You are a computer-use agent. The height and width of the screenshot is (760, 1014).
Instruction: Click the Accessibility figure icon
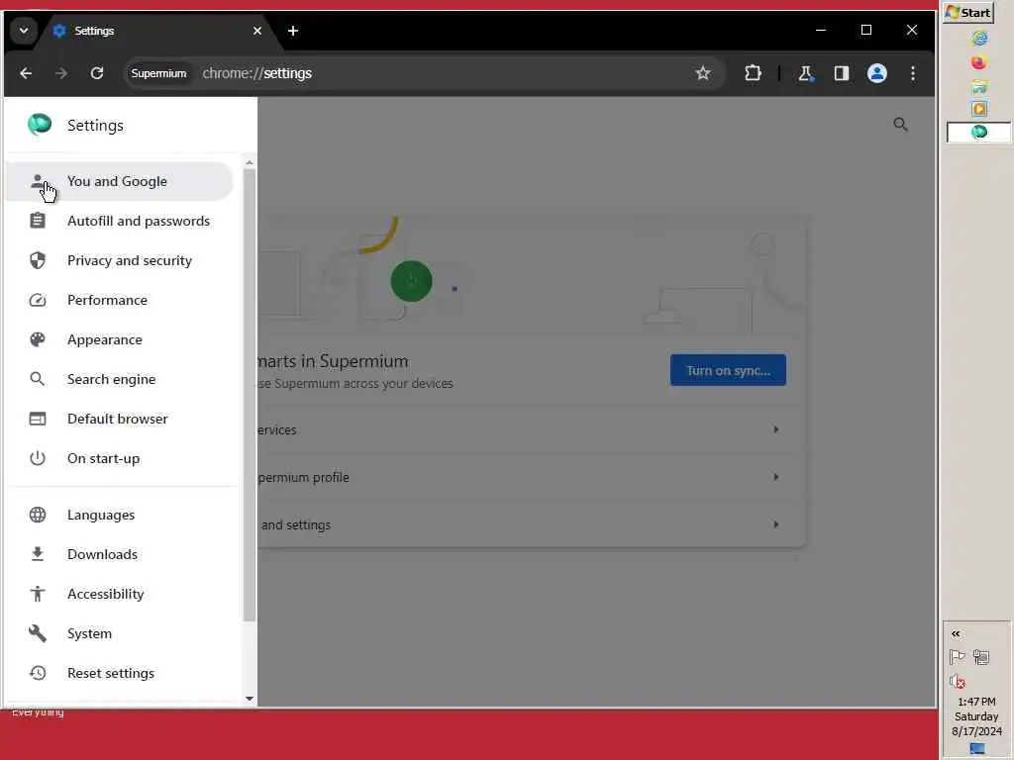[38, 594]
